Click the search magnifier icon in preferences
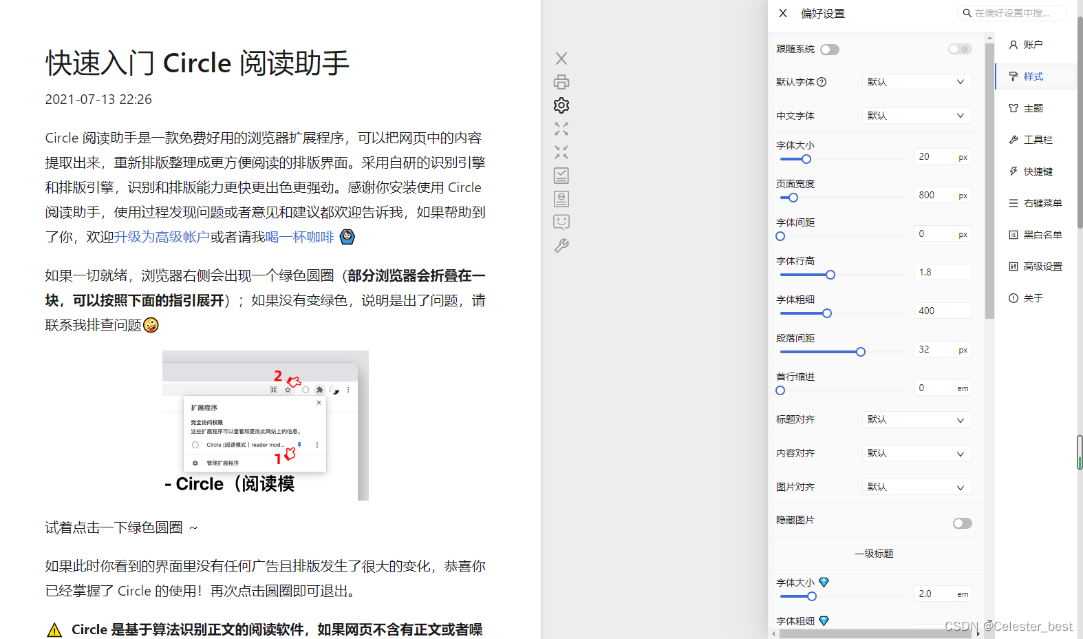This screenshot has width=1083, height=639. coord(967,13)
